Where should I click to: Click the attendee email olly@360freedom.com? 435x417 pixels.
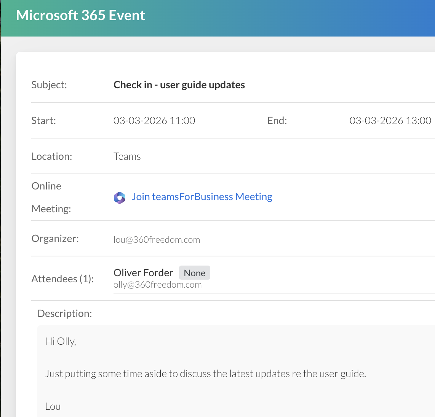(x=157, y=285)
